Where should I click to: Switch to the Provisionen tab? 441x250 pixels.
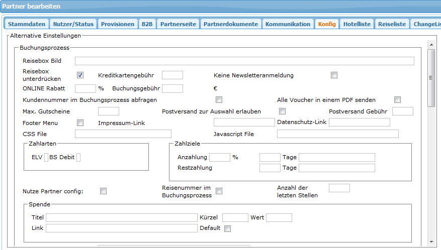click(117, 24)
